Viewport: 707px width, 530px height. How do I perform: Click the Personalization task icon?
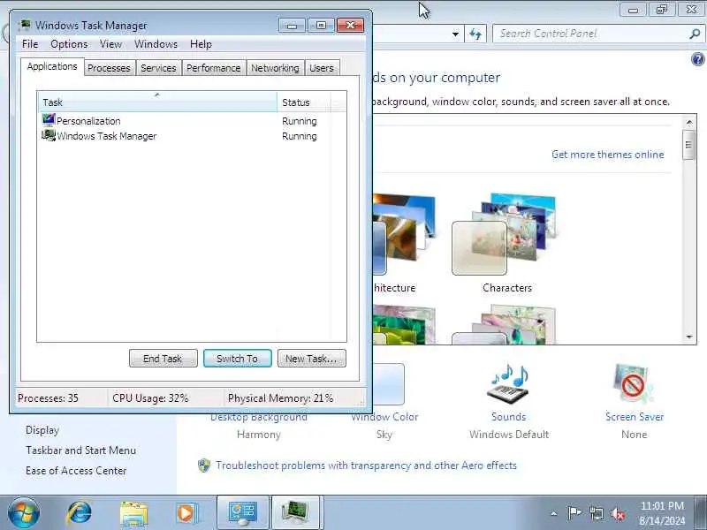(49, 120)
